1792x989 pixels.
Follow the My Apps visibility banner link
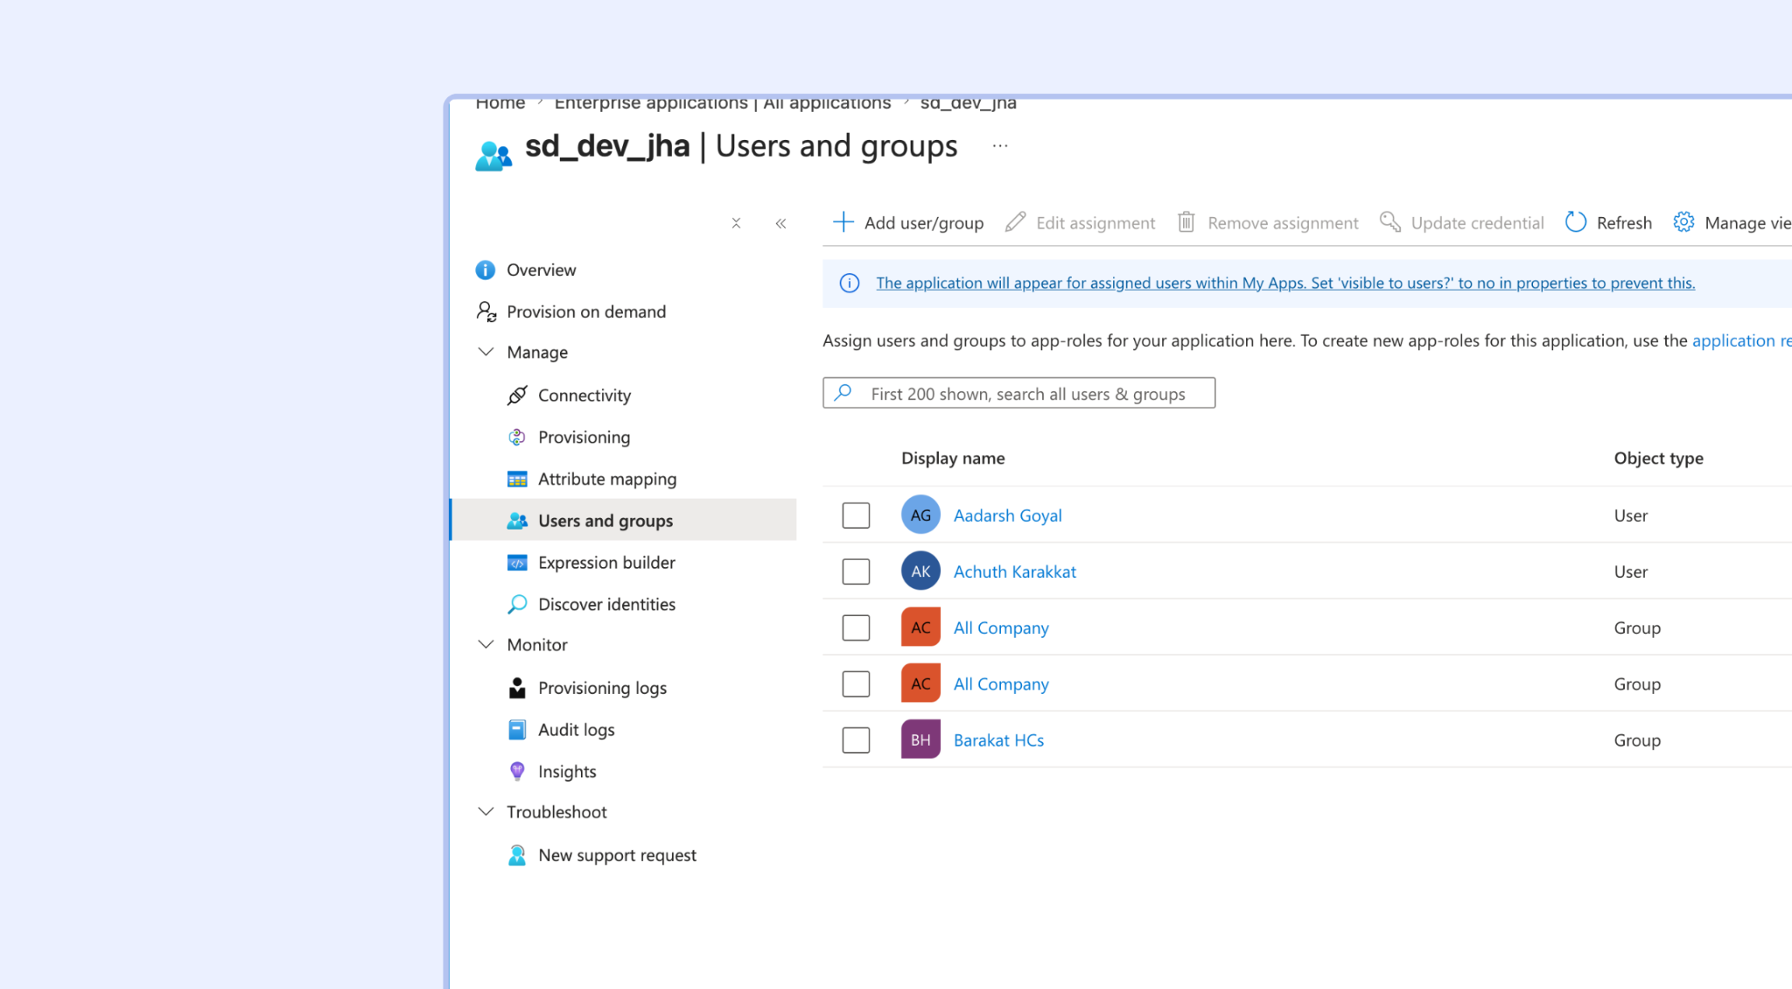tap(1285, 283)
